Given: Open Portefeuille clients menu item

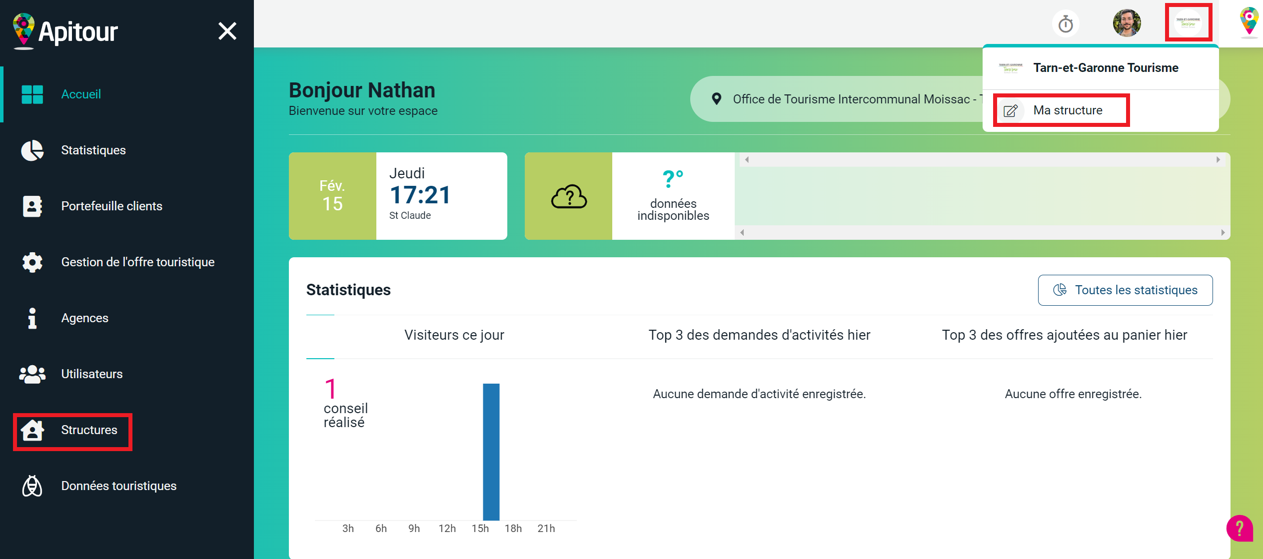Looking at the screenshot, I should click(x=111, y=206).
